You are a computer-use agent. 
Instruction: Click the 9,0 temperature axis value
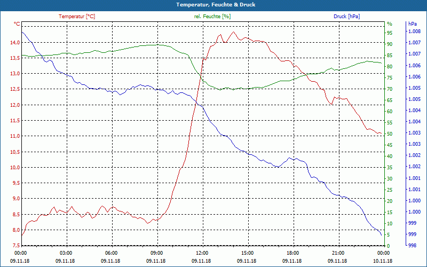pyautogui.click(x=16, y=198)
